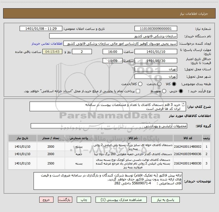Viewport: 219px width, 212px height.
Task: Click the goods group محصولات آرایشی و بهداشتی field
Action: tap(109, 126)
